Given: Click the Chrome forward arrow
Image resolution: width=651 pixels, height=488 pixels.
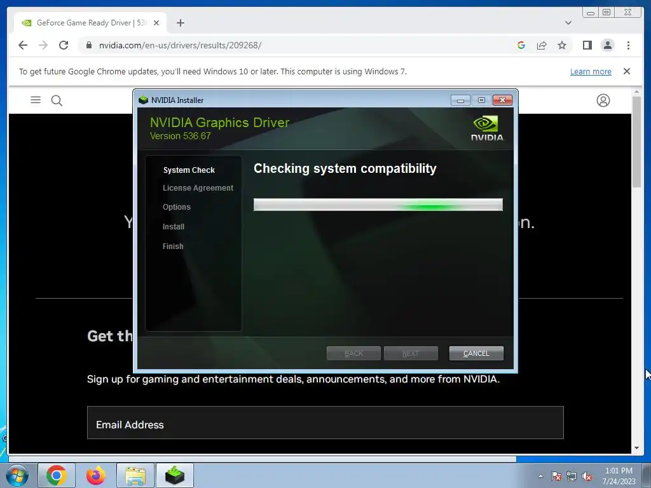Looking at the screenshot, I should 43,45.
